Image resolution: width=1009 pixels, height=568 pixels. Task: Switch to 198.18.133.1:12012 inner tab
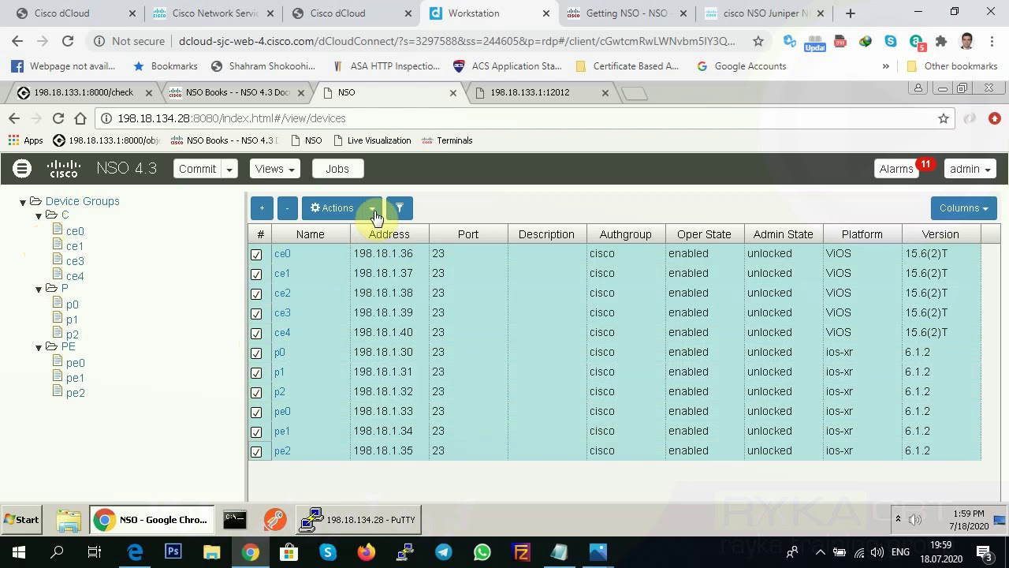tap(541, 92)
